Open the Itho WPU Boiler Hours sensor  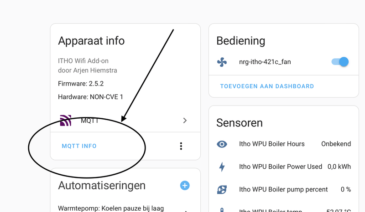tap(272, 144)
